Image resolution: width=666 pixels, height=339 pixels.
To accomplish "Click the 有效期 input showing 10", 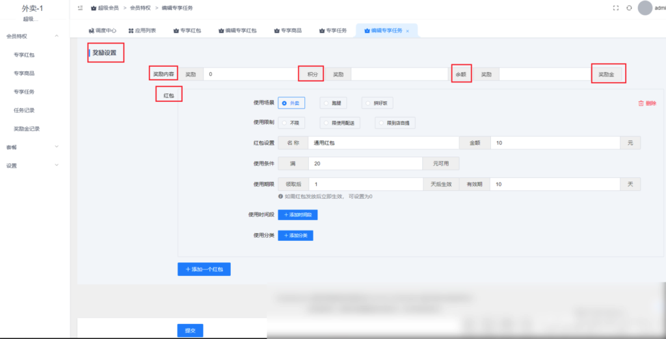I will pyautogui.click(x=555, y=184).
